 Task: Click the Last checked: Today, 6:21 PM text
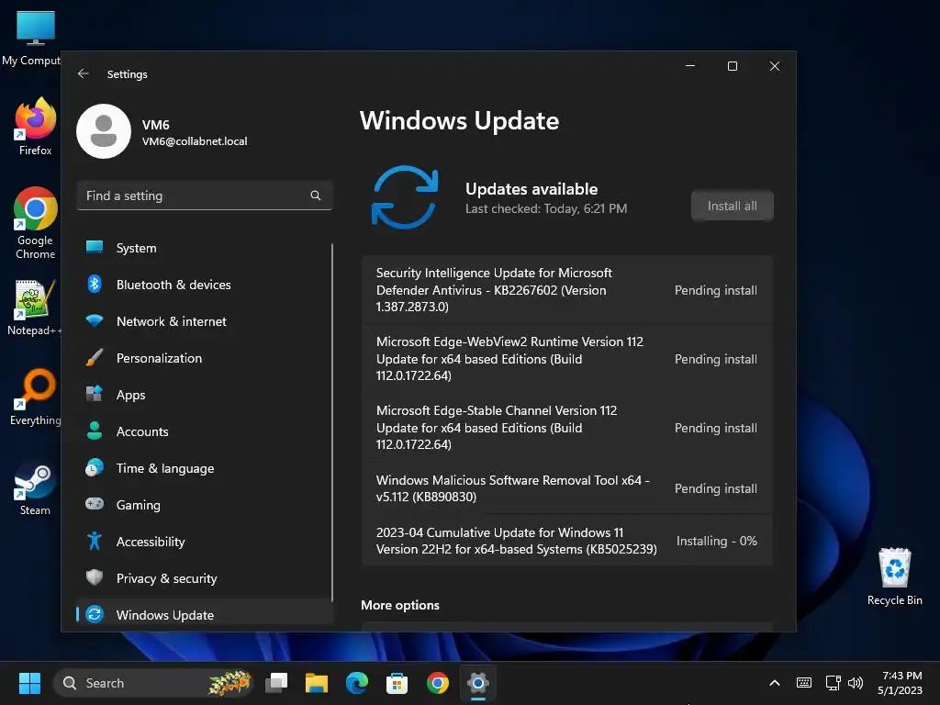pos(546,208)
